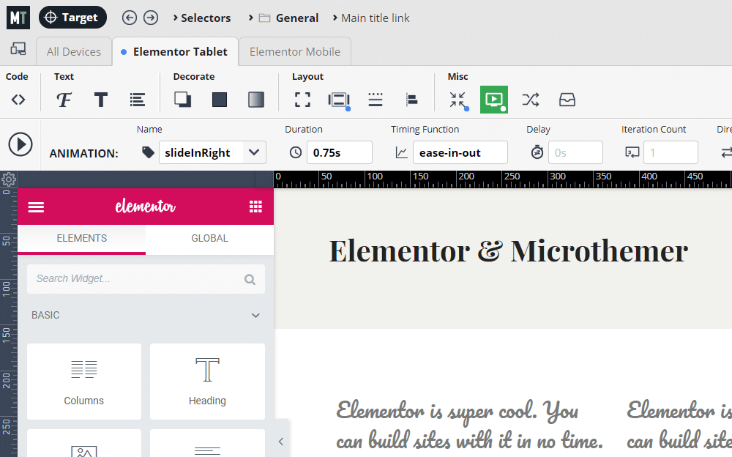Image resolution: width=732 pixels, height=457 pixels.
Task: Click the responsive devices icon
Action: [18, 48]
